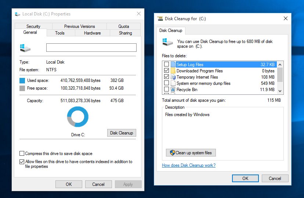Enable Compress this drive to save disk space
The image size is (304, 198).
[x=22, y=154]
